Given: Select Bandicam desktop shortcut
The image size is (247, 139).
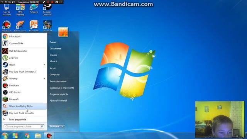Looking at the screenshot, I should [7, 26].
